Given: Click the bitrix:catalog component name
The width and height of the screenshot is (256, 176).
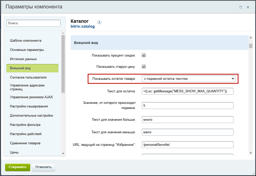Looking at the screenshot, I should pos(83,26).
